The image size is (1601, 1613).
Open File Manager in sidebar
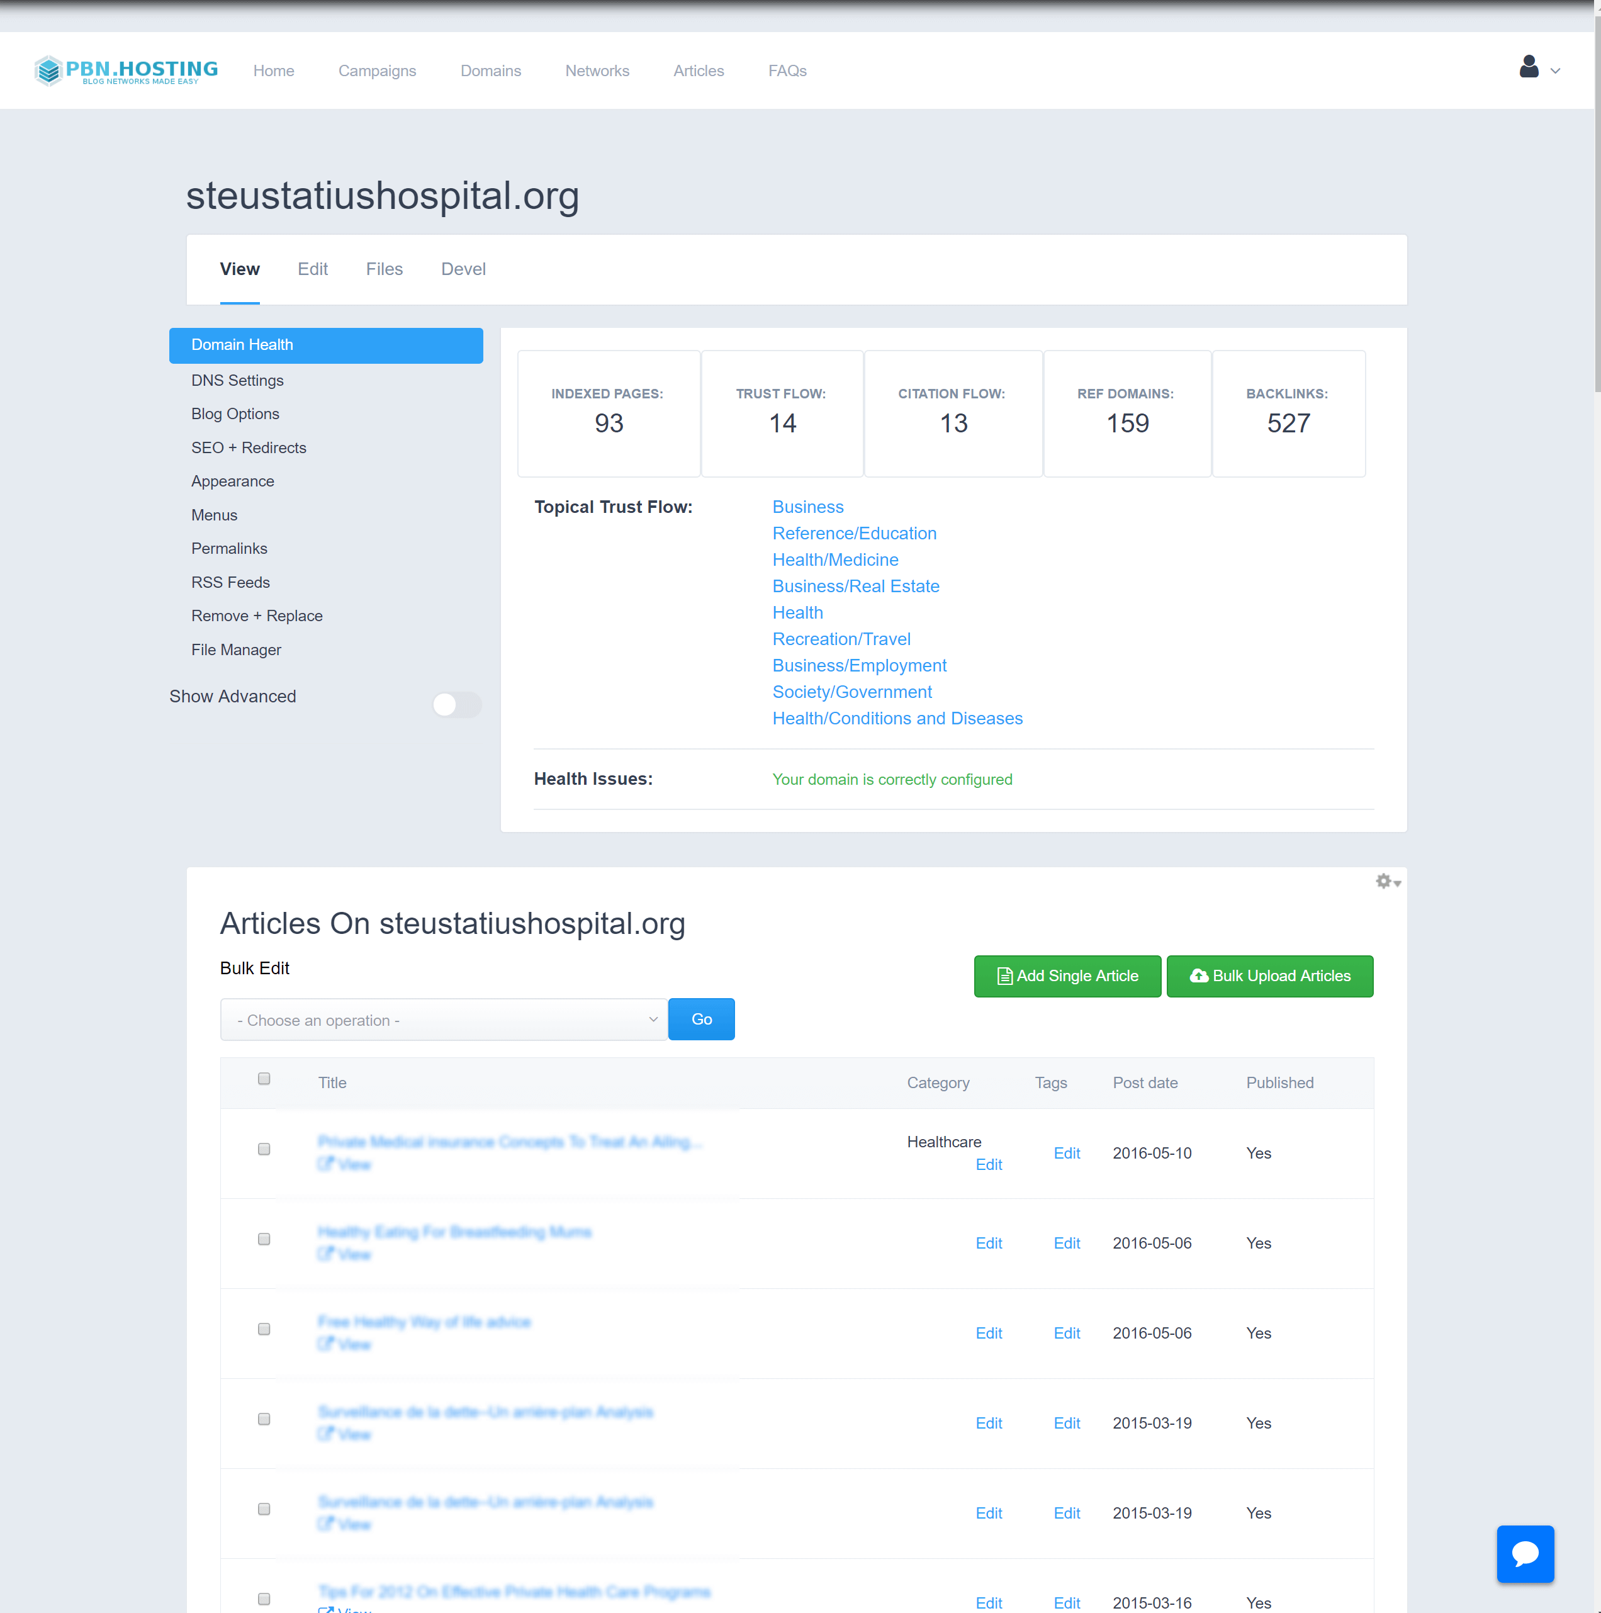[236, 650]
